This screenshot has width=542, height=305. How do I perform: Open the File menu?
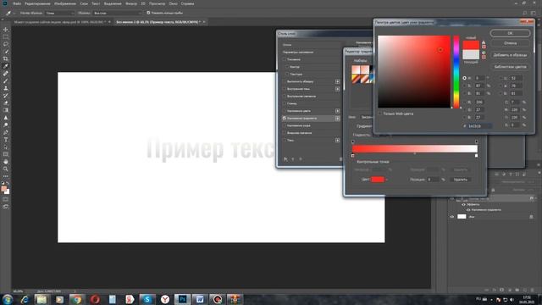17,3
